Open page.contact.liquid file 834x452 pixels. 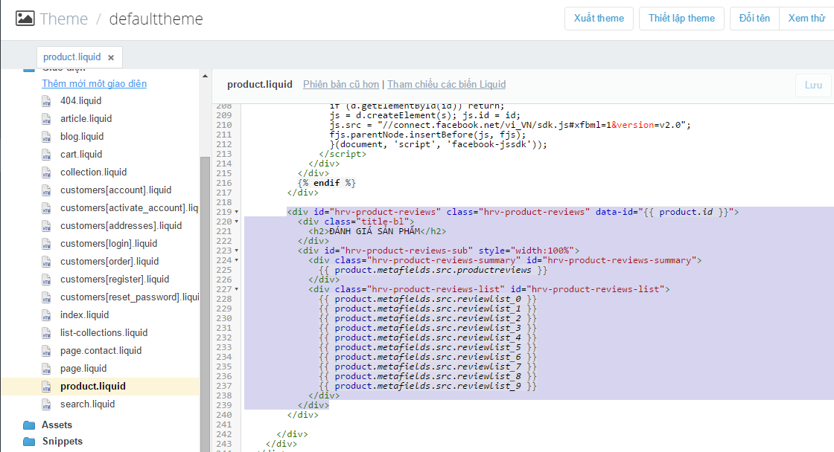(x=101, y=351)
